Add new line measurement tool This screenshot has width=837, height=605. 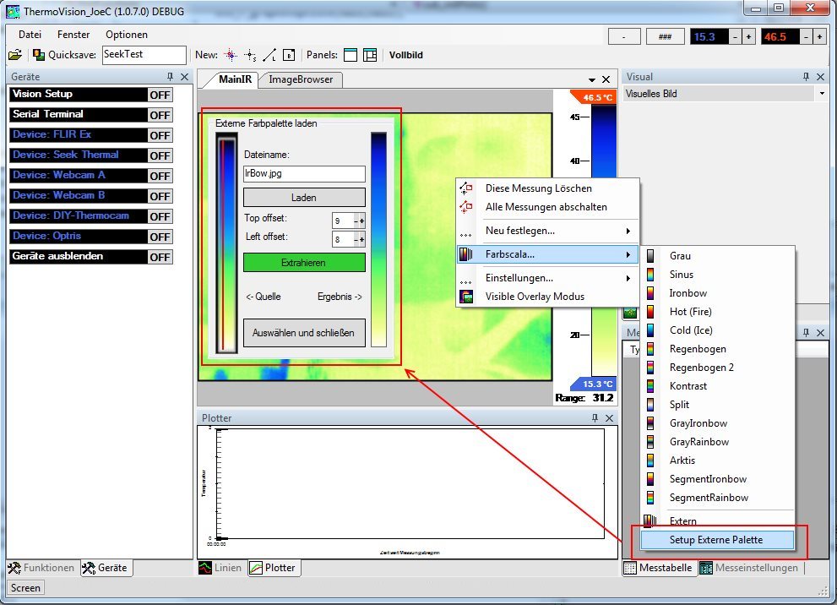click(269, 55)
